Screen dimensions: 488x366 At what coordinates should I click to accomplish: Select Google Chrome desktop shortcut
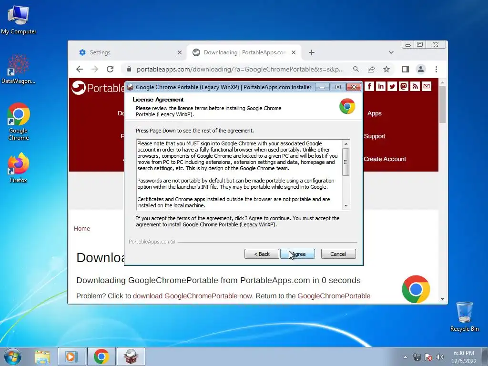click(x=19, y=122)
